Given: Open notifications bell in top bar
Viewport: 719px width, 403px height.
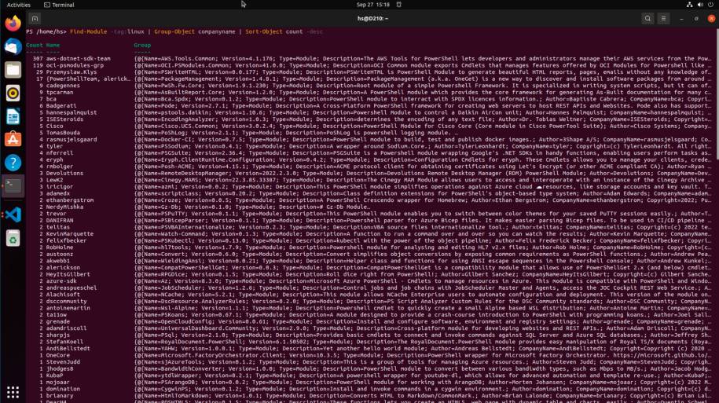Looking at the screenshot, I should 399,5.
